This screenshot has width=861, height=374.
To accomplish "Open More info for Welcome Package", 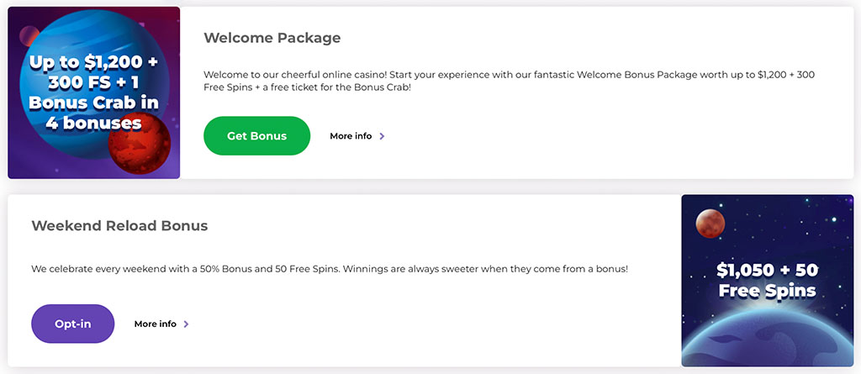I will (351, 136).
